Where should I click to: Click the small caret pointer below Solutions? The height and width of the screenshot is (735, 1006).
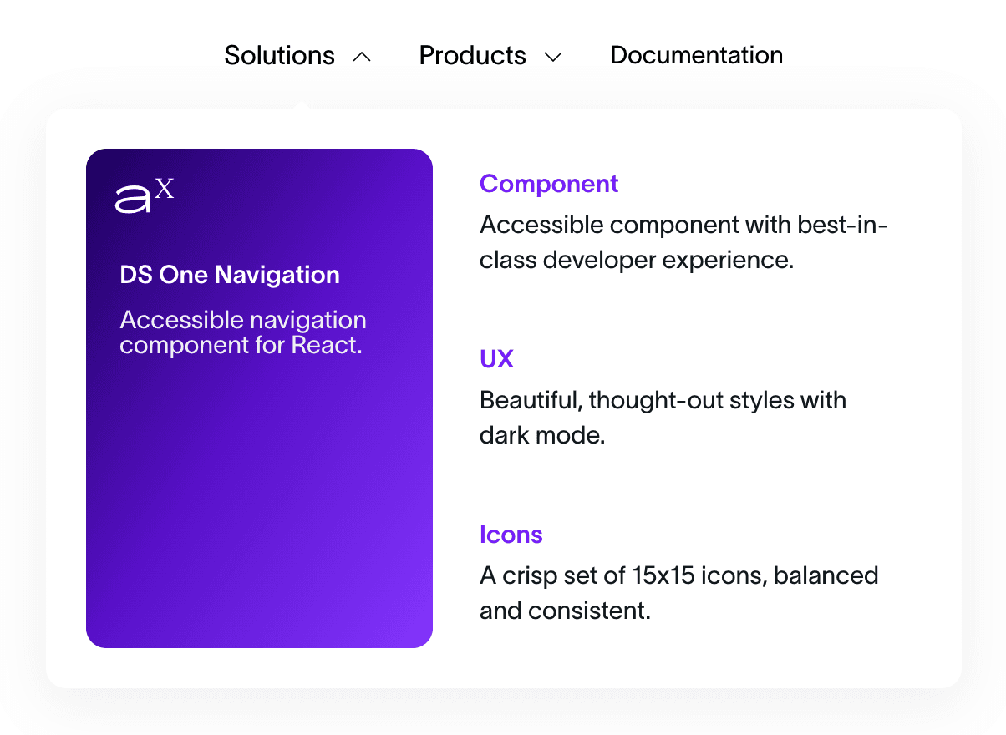click(x=302, y=105)
